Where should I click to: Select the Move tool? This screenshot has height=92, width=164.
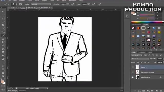click(3, 11)
